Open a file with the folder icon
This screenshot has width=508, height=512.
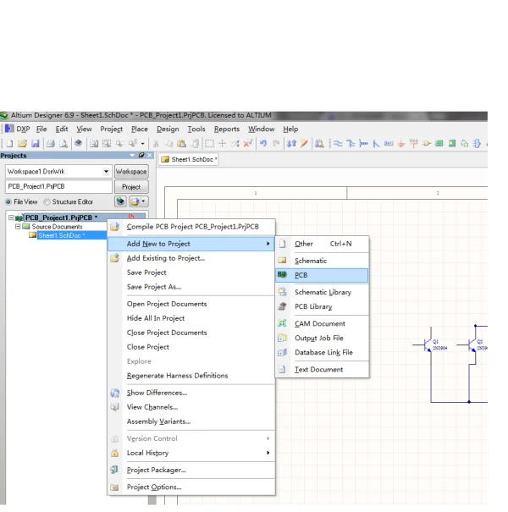[x=22, y=143]
